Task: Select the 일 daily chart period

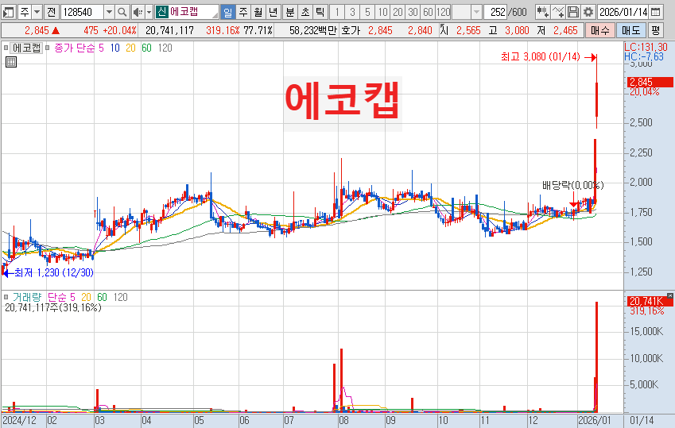Action: point(228,12)
